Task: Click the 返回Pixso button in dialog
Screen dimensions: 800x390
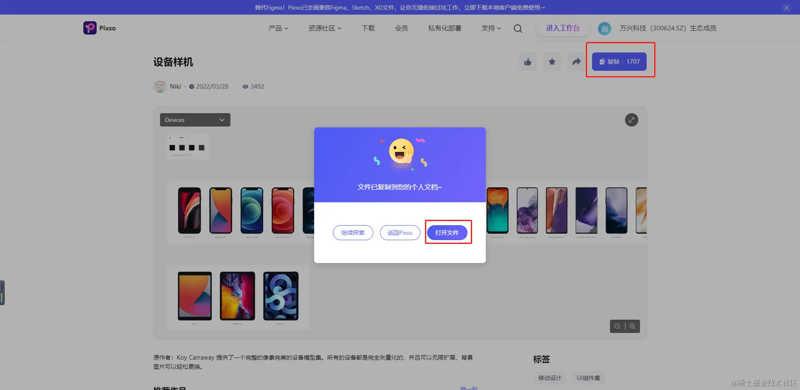Action: point(400,233)
